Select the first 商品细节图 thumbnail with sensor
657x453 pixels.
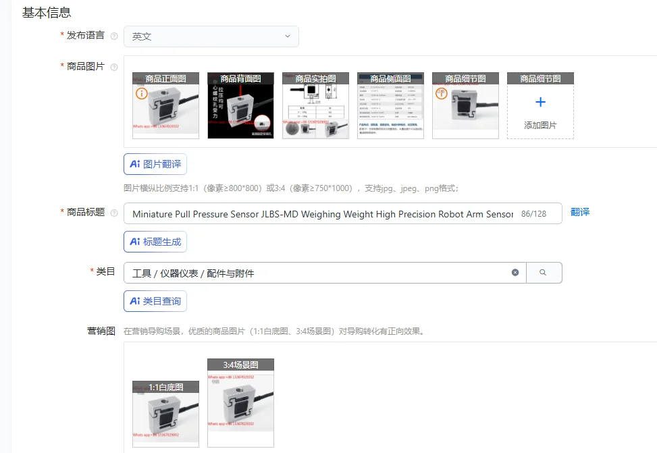[465, 105]
